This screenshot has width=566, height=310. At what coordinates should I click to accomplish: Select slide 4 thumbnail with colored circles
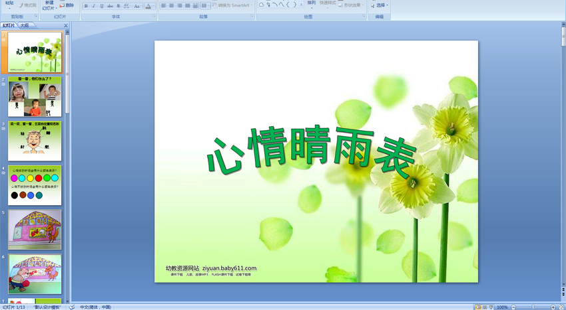coord(35,185)
